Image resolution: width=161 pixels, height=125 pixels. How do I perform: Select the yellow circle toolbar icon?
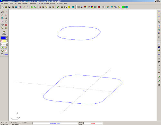tap(69, 7)
